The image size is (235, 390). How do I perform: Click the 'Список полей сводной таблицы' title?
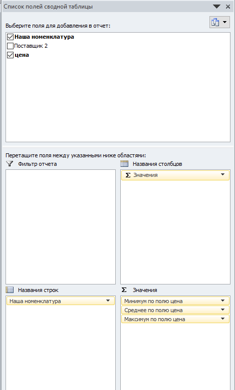[x=48, y=7]
